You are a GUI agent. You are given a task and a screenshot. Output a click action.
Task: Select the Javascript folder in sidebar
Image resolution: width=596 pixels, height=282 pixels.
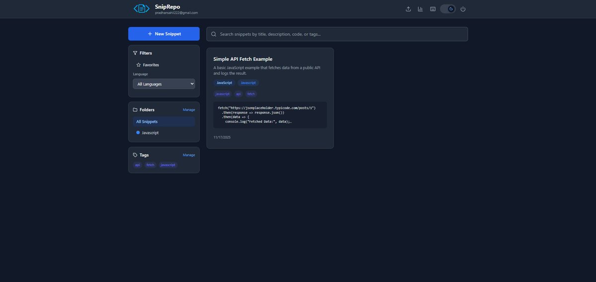coord(164,133)
